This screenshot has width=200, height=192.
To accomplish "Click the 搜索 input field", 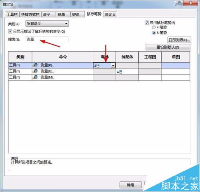I will point(47,40).
